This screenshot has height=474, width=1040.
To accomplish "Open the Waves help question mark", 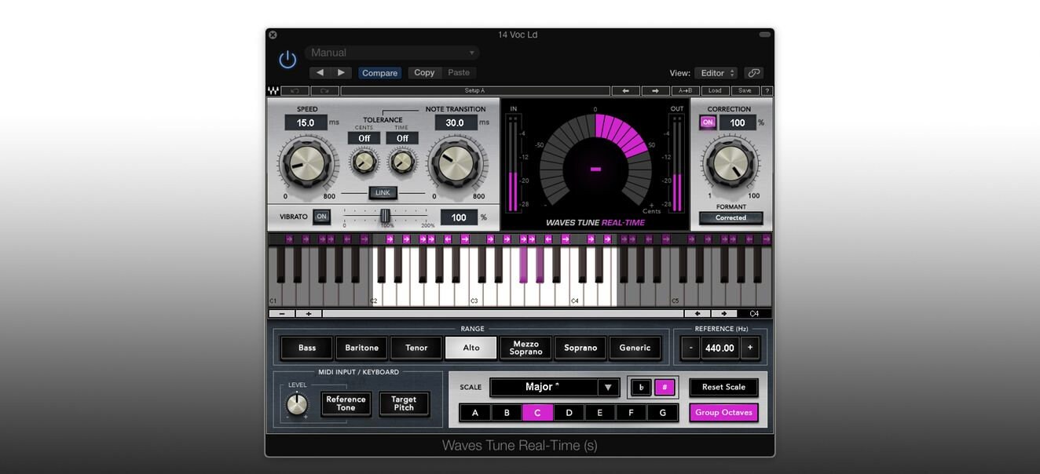I will tap(767, 91).
